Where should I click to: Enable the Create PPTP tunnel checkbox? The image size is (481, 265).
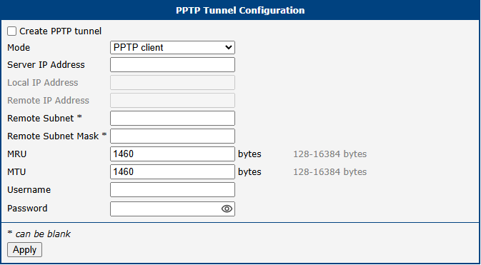tap(12, 31)
